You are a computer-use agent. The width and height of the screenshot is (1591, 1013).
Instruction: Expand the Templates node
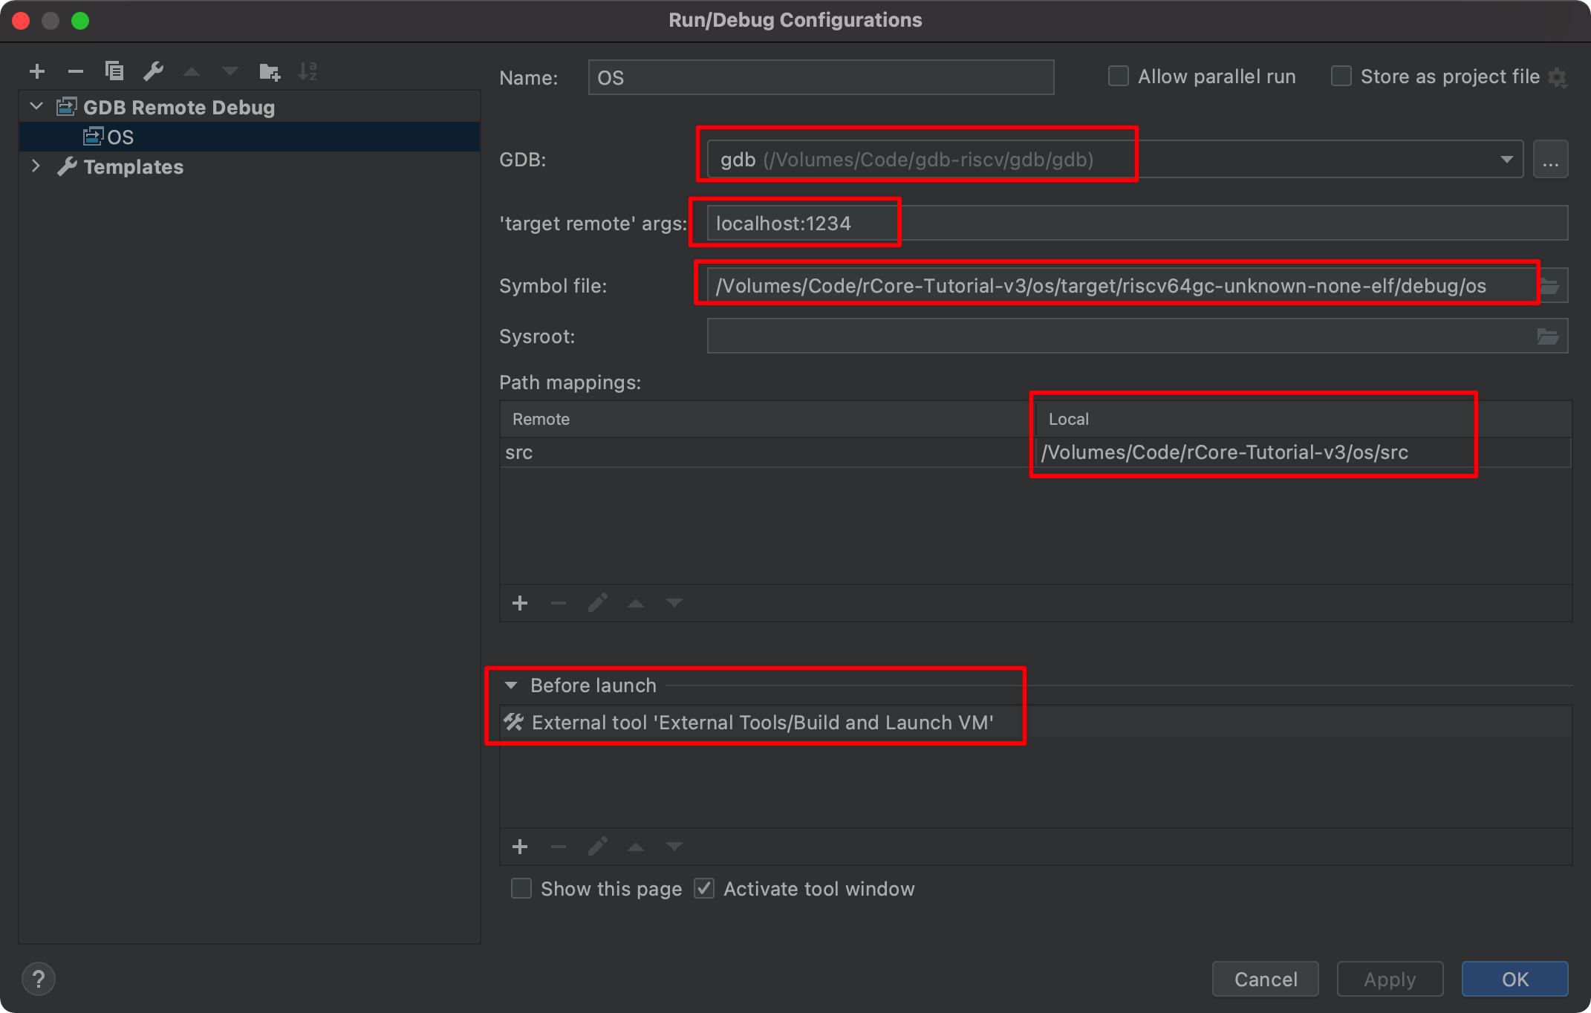[36, 166]
